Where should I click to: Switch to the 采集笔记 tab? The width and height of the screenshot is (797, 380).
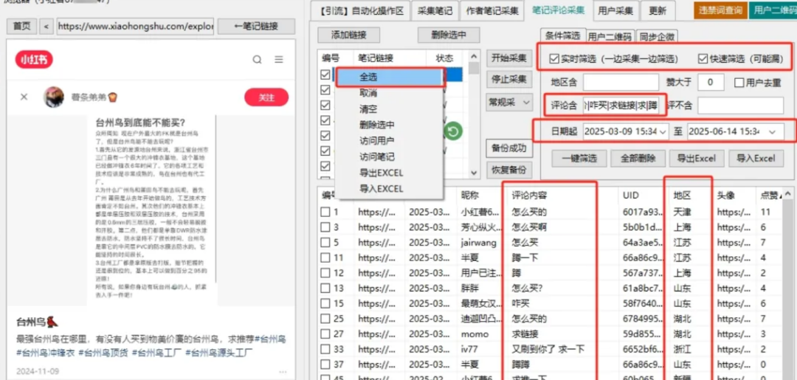pos(435,10)
